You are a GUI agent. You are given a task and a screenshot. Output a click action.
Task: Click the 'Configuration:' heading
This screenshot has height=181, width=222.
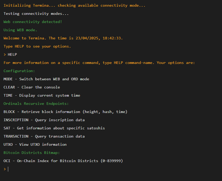(x=19, y=71)
